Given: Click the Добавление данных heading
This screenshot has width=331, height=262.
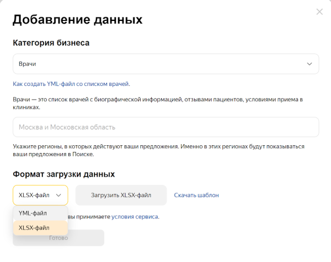Looking at the screenshot, I should tap(77, 20).
